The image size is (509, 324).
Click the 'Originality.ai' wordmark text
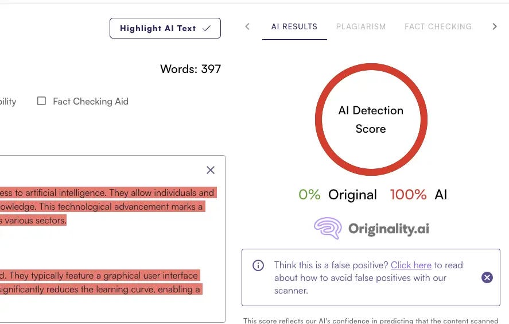(388, 229)
